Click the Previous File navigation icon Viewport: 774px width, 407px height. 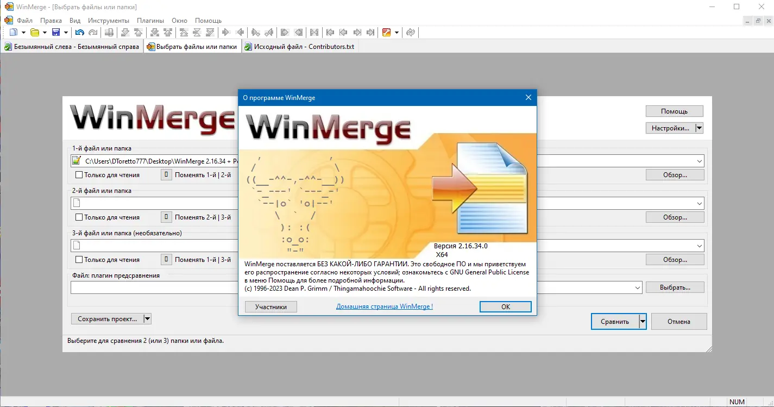click(344, 33)
